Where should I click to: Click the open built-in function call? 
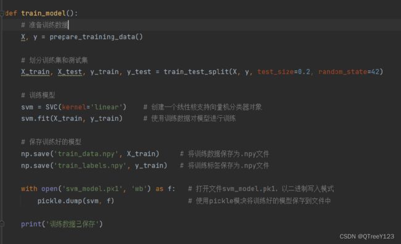coord(49,189)
